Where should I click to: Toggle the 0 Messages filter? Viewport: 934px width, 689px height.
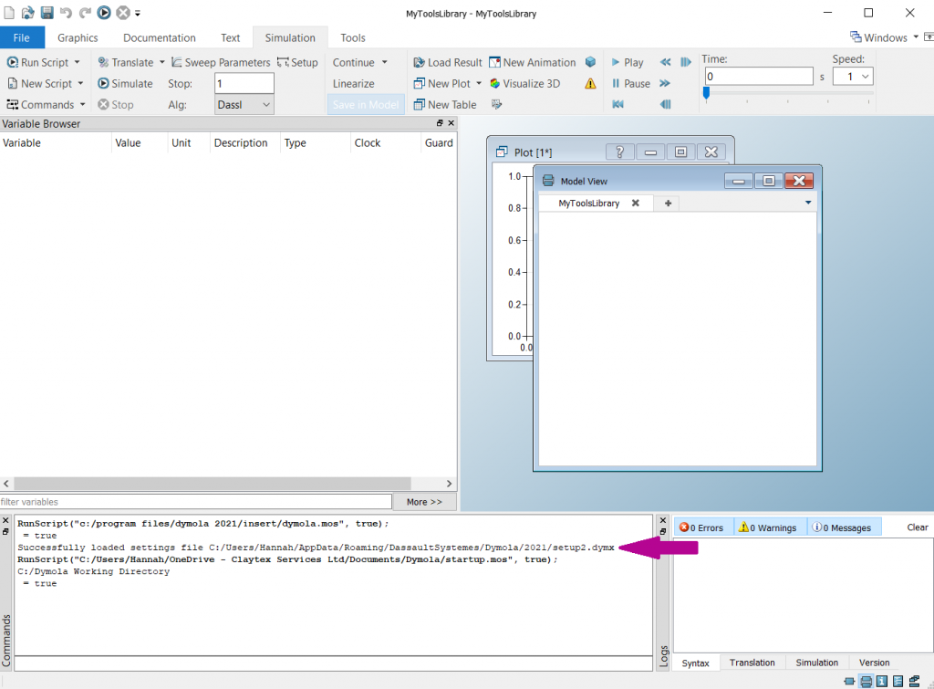pos(842,527)
